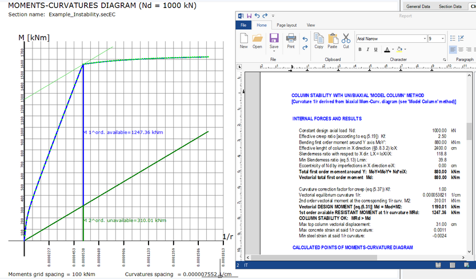Click the Redo arrow in the ribbon File group

[305, 47]
